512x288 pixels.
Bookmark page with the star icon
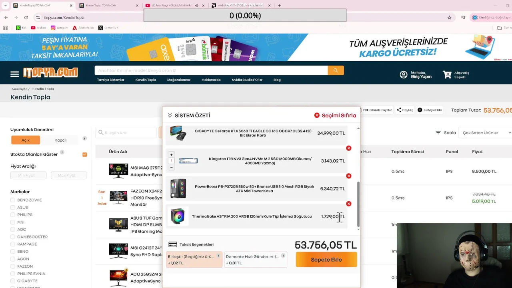(449, 18)
